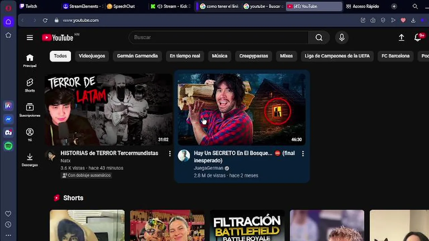
Task: Open Hay Un SECRETO En El Bosque title
Action: click(244, 157)
